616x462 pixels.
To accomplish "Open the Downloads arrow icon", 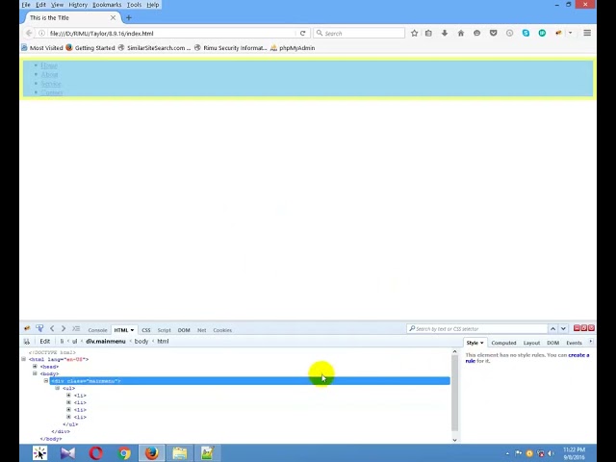I will 445,34.
